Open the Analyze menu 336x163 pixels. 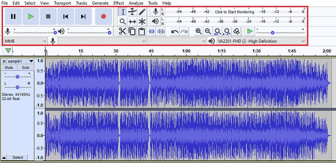tap(136, 3)
